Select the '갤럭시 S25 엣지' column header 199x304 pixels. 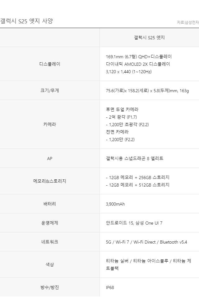149,38
